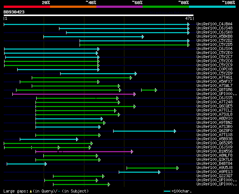Select the UniRef100_Q223Q7 label
Image resolution: width=239 pixels, height=194 pixels.
pyautogui.click(x=214, y=176)
